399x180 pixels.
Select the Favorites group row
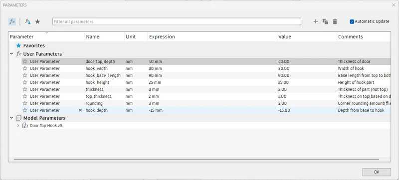click(x=199, y=46)
